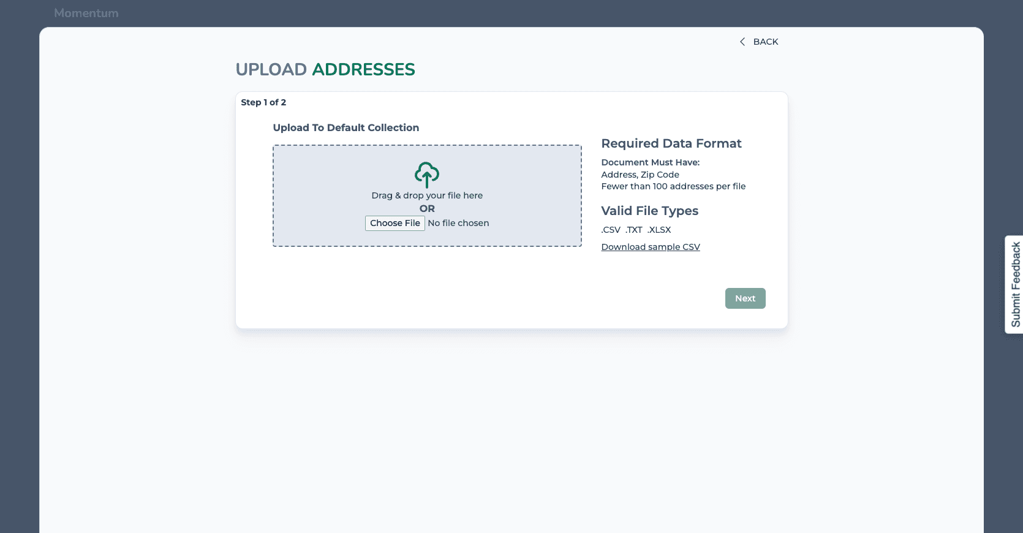Click the cloud upload icon
This screenshot has height=533, width=1023.
pos(427,175)
